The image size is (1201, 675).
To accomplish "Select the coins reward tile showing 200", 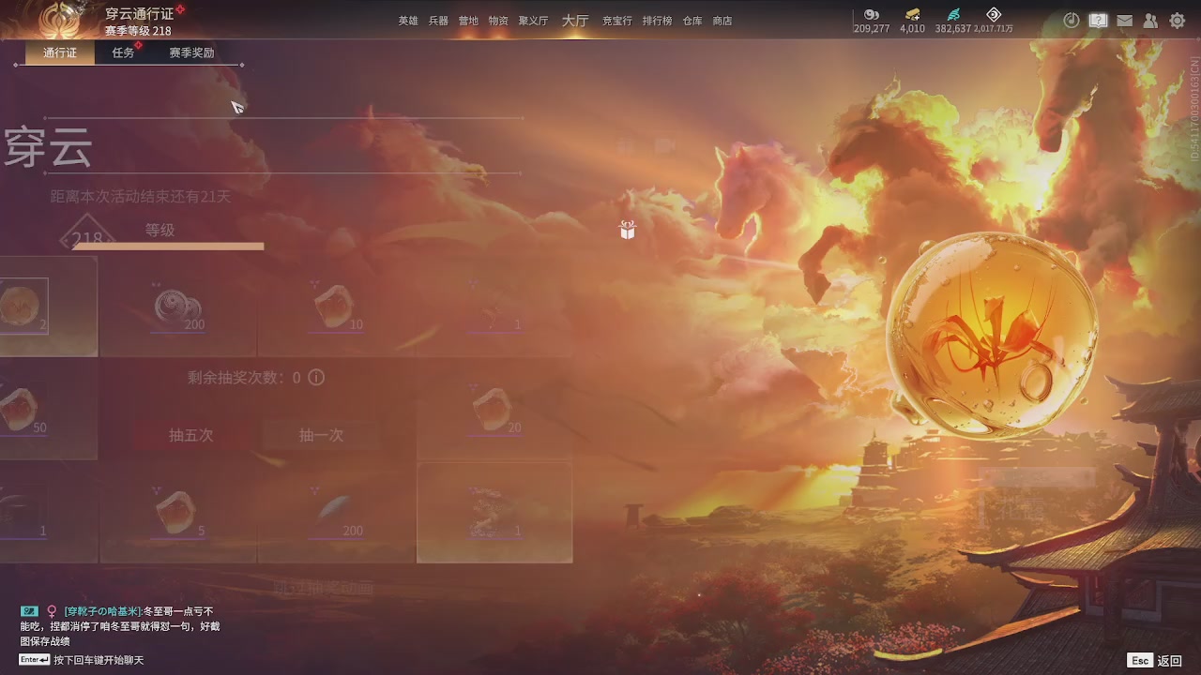I will pos(178,307).
